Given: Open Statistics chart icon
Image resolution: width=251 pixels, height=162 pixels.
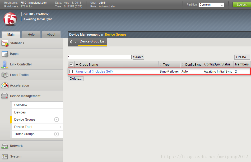Looking at the screenshot, I should pyautogui.click(x=5, y=43).
